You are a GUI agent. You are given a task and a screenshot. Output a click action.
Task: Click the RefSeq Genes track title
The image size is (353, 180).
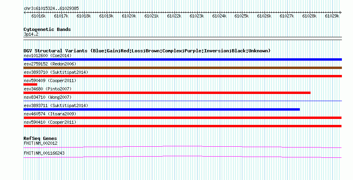[40, 138]
